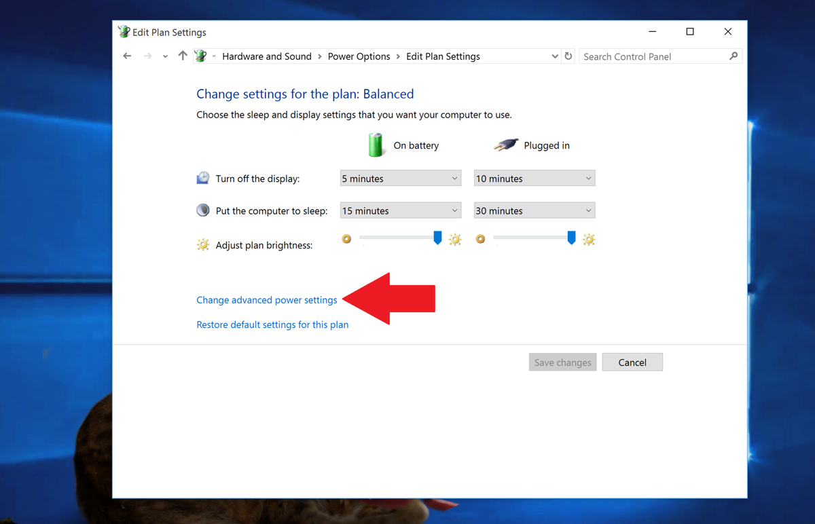Image resolution: width=815 pixels, height=524 pixels.
Task: Click the Cancel button
Action: 632,362
